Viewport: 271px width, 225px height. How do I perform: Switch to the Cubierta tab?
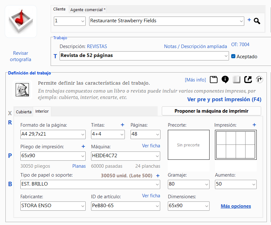pyautogui.click(x=24, y=112)
